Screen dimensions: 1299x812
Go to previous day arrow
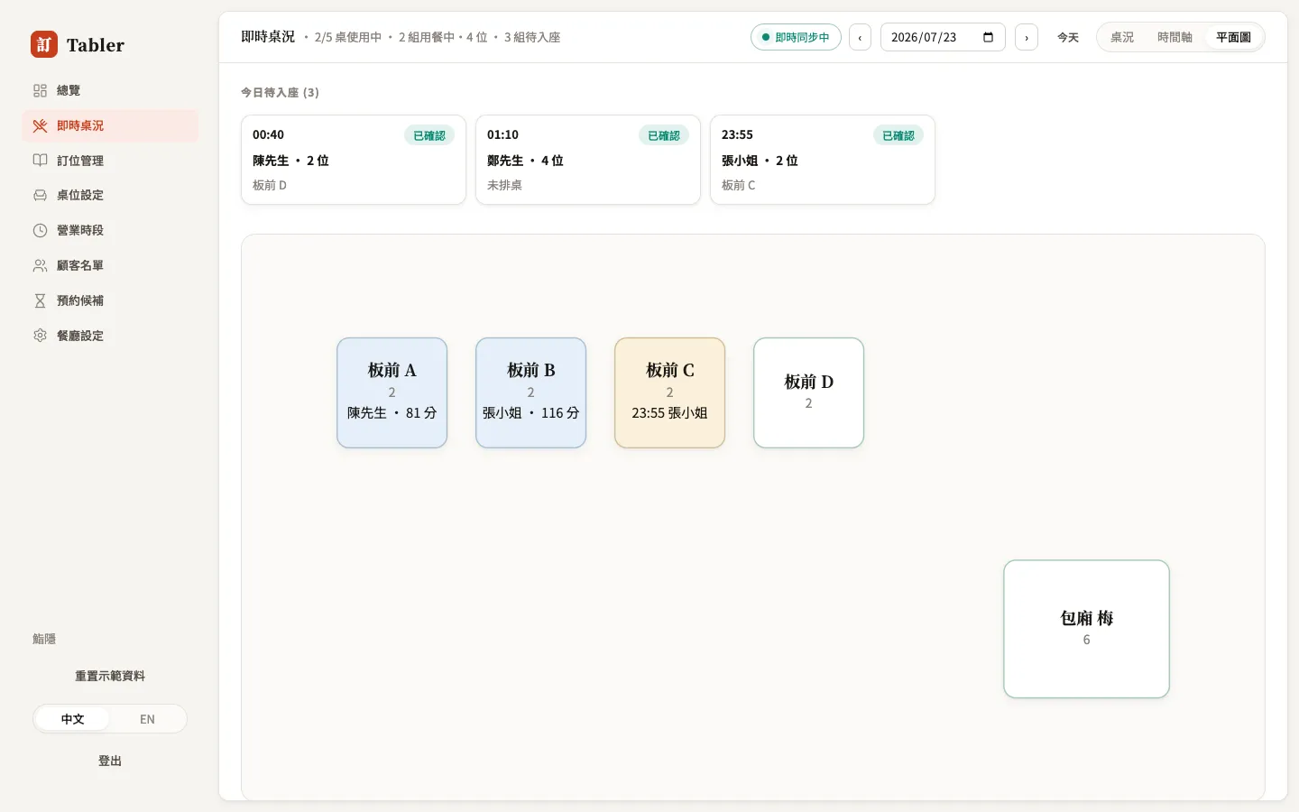point(860,37)
